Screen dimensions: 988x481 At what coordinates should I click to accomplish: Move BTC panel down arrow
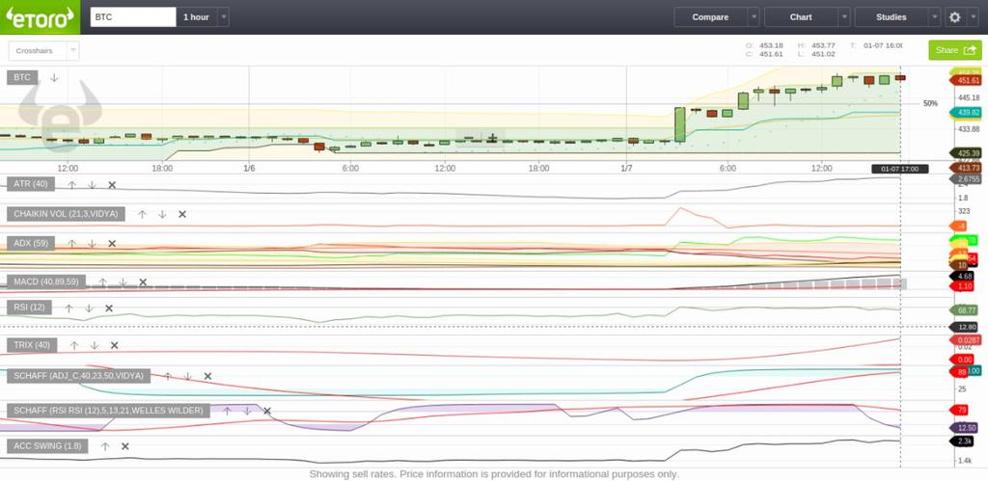[x=54, y=77]
